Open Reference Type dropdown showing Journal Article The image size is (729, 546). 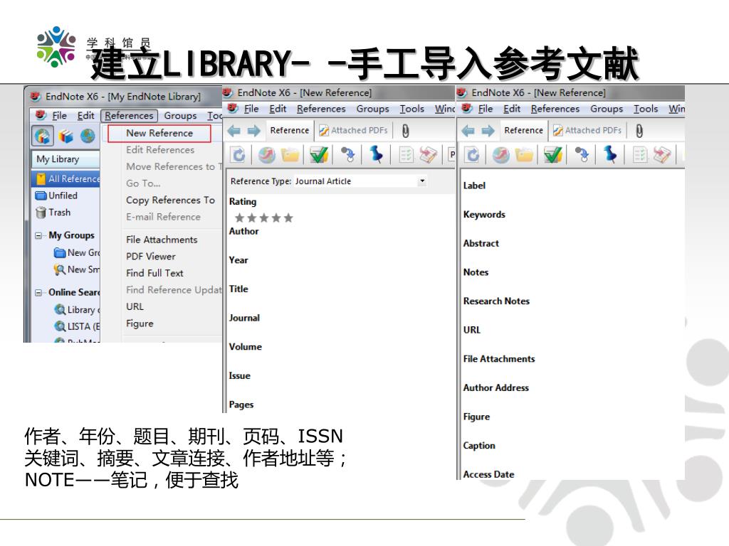tap(421, 181)
